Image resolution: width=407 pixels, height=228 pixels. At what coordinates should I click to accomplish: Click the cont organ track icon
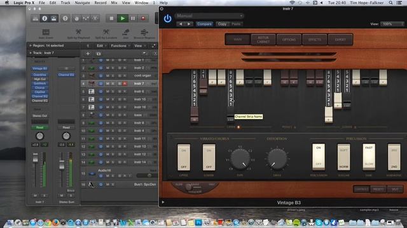click(x=92, y=76)
